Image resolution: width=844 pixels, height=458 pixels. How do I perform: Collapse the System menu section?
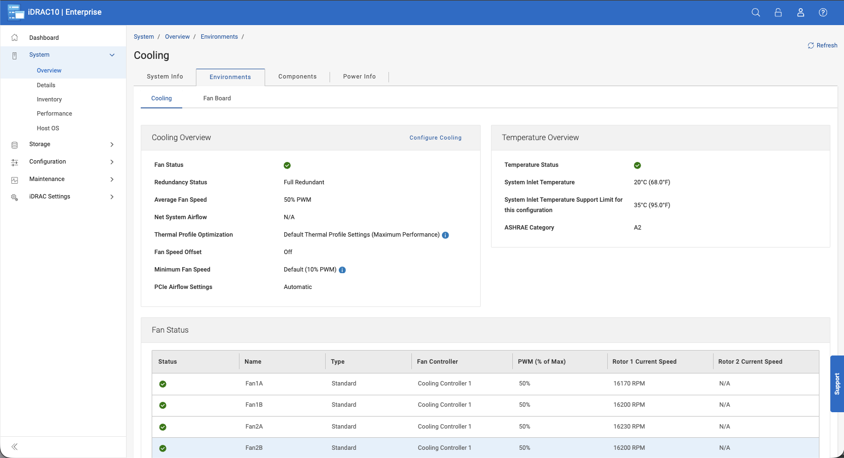112,55
